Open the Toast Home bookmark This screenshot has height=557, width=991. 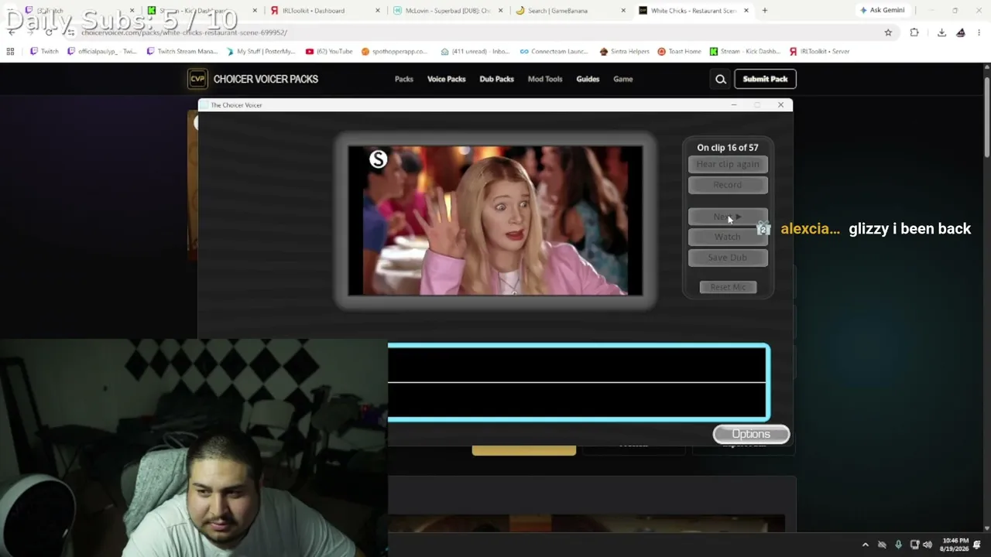(x=679, y=51)
